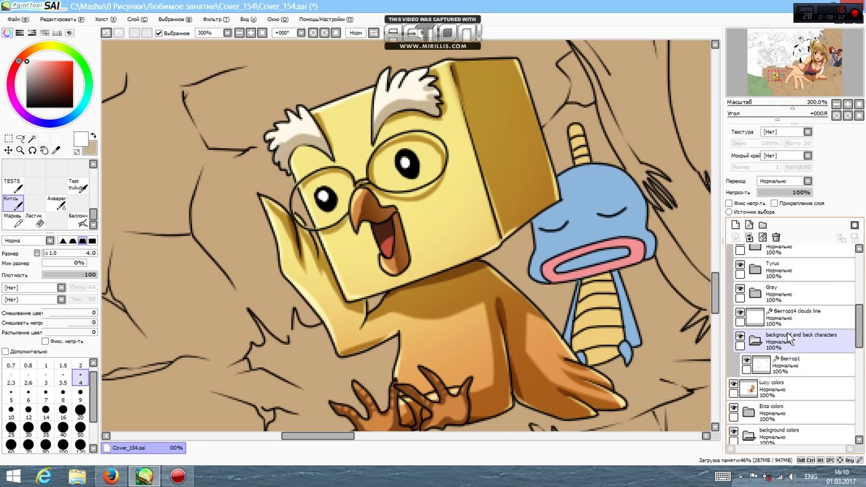Click the navigator thumbnail preview

point(794,63)
